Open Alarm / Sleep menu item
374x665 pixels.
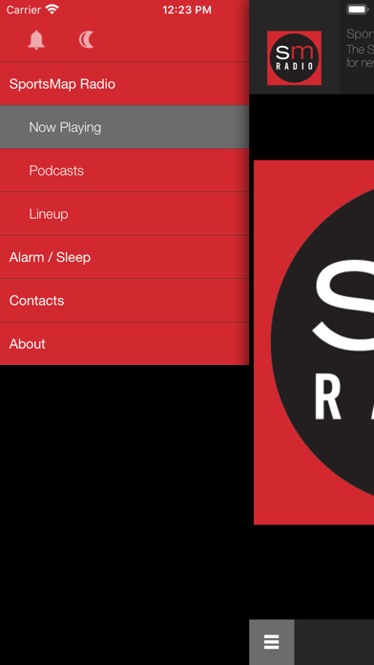(125, 257)
